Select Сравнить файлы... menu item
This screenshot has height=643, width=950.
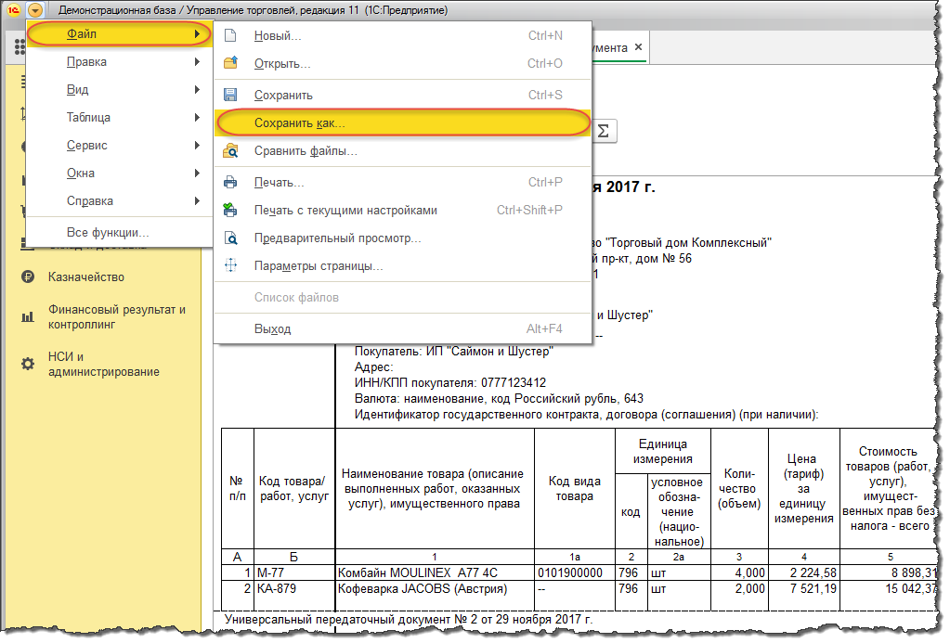point(402,150)
